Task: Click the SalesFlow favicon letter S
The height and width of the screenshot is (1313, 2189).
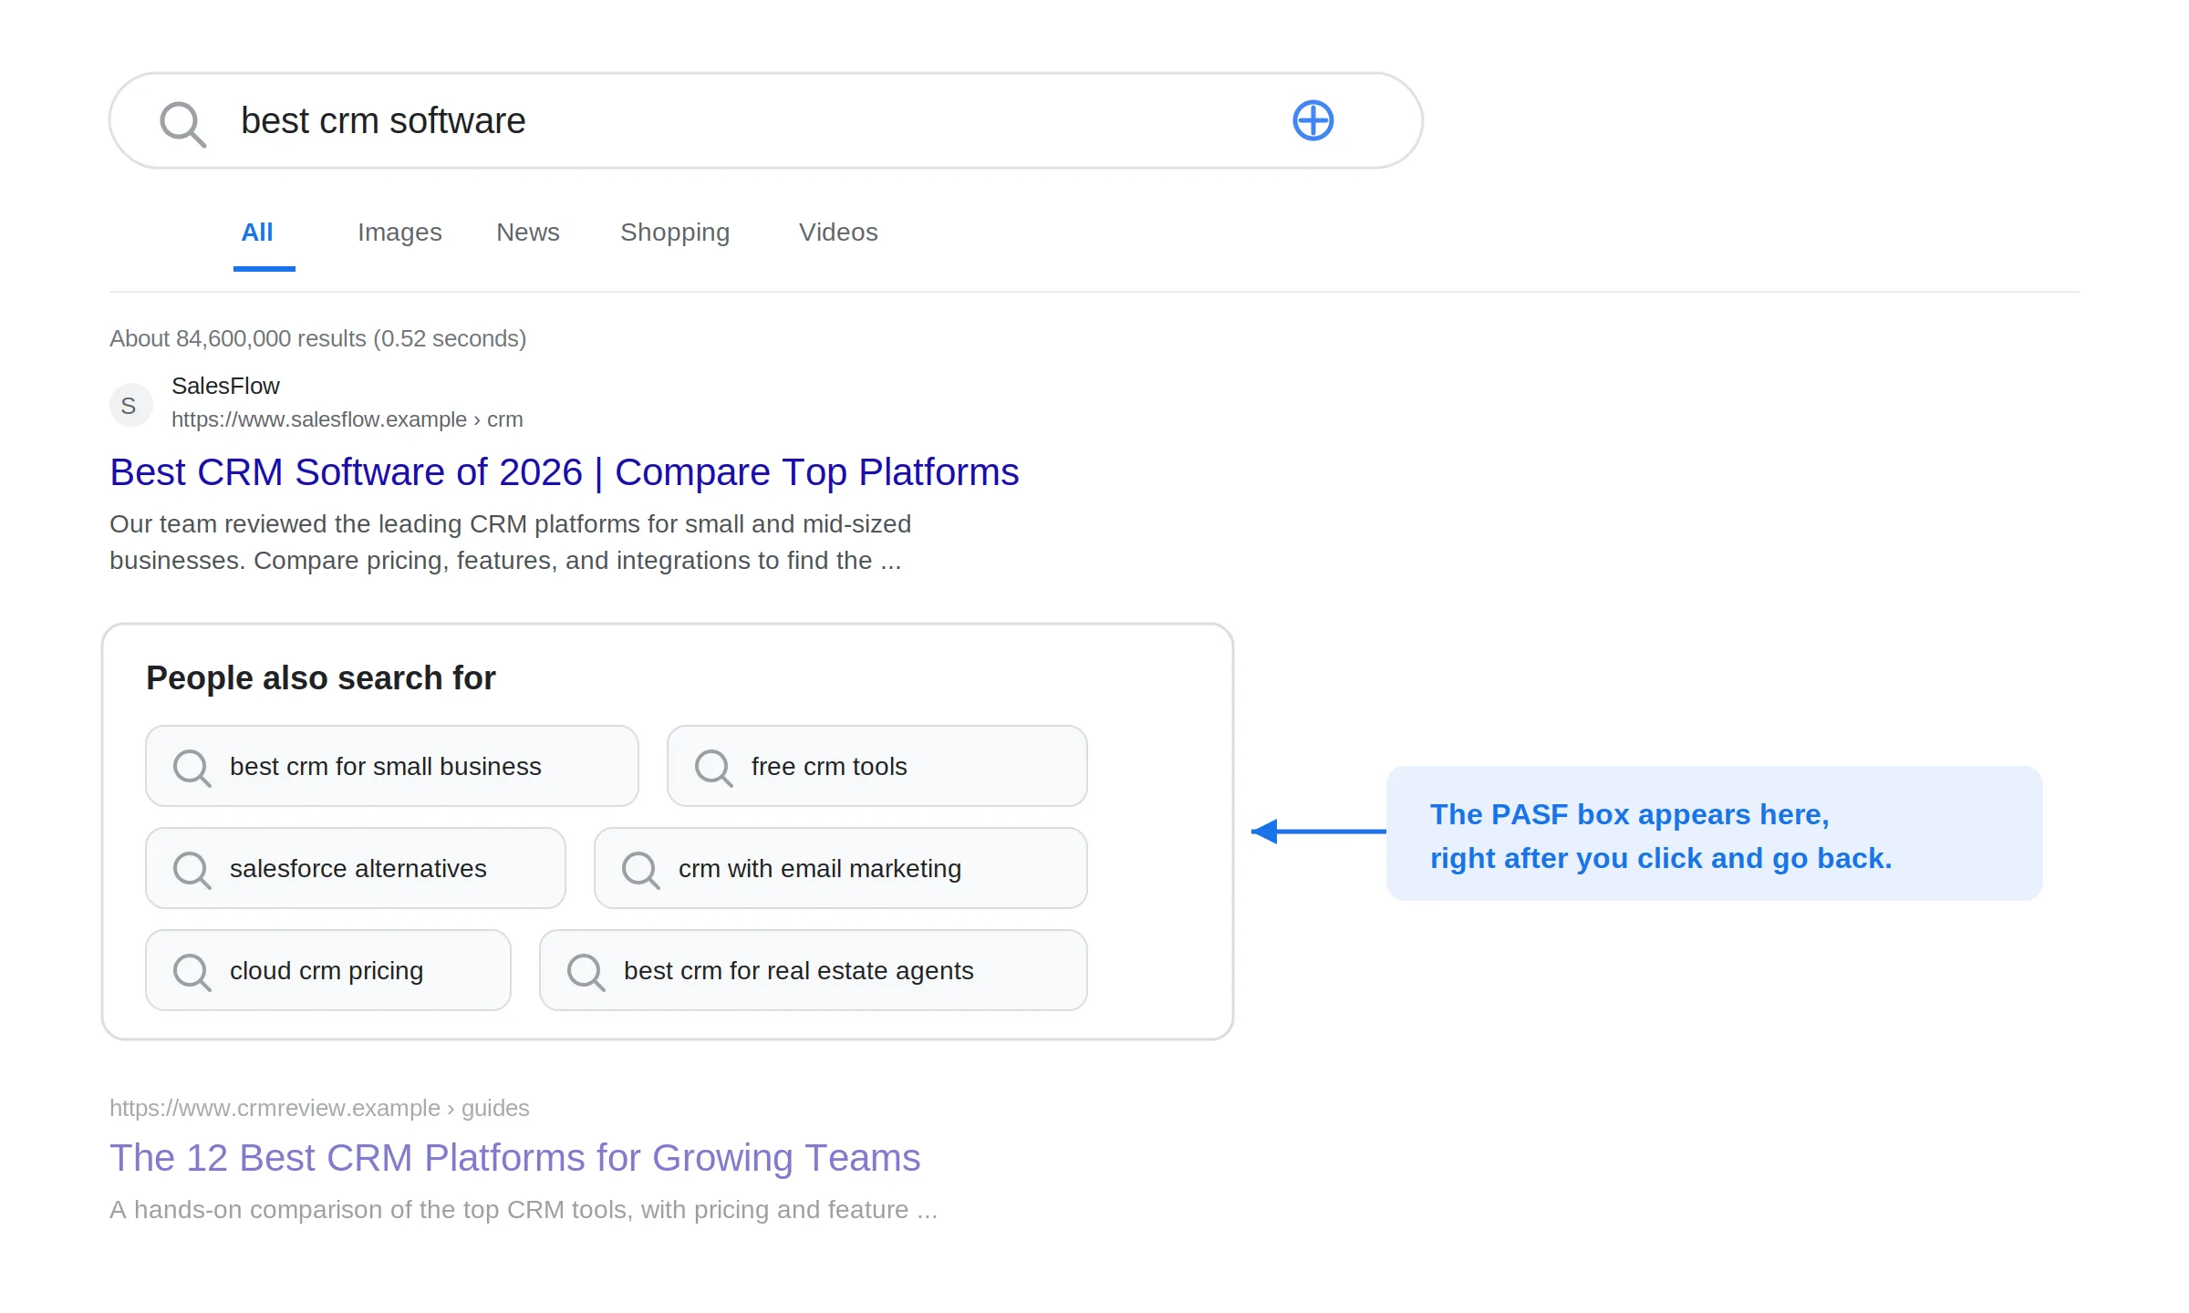Action: click(x=130, y=405)
